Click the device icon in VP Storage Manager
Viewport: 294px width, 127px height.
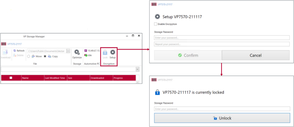(4, 44)
